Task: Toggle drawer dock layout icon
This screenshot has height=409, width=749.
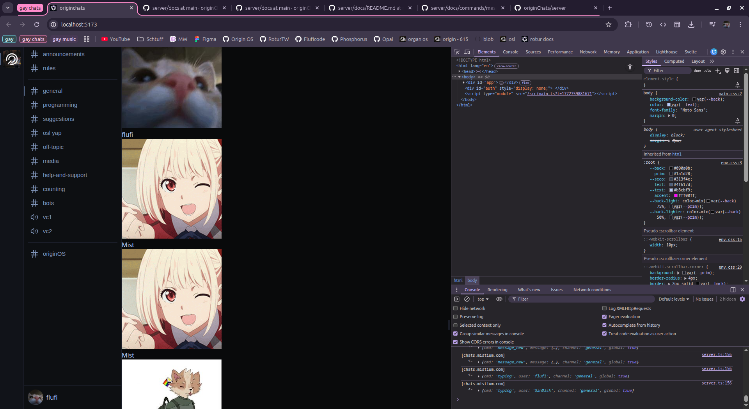Action: 733,290
